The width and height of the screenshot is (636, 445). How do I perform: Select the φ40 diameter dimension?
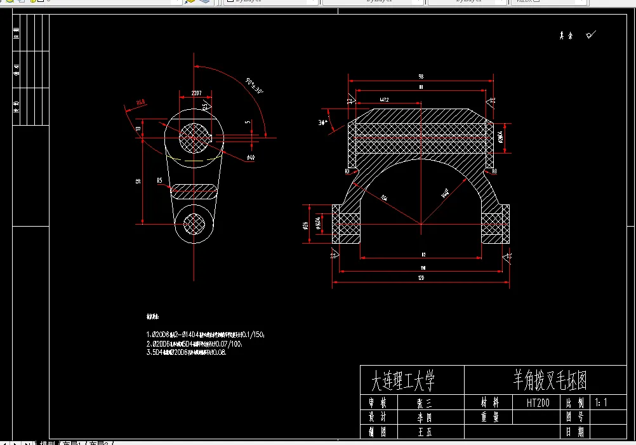(250, 157)
